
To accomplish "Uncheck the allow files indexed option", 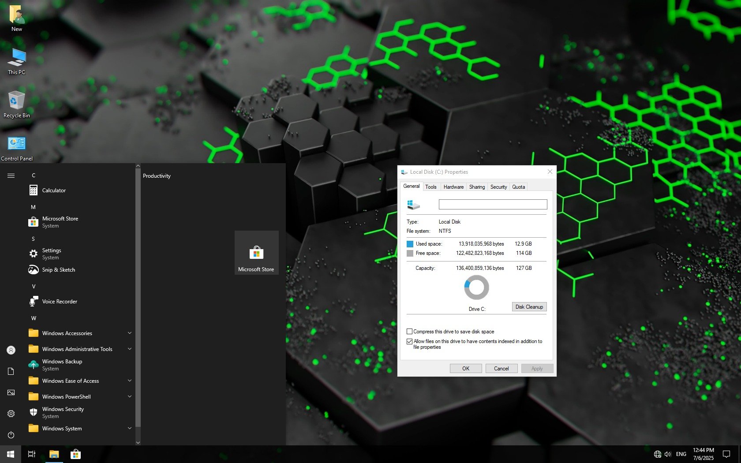I will pos(409,341).
